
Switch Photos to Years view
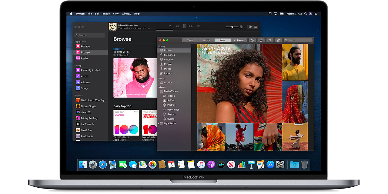pos(190,40)
